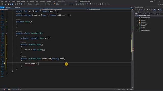Switch to the Program.cs tab
The width and height of the screenshot is (163, 91).
pyautogui.click(x=8, y=7)
